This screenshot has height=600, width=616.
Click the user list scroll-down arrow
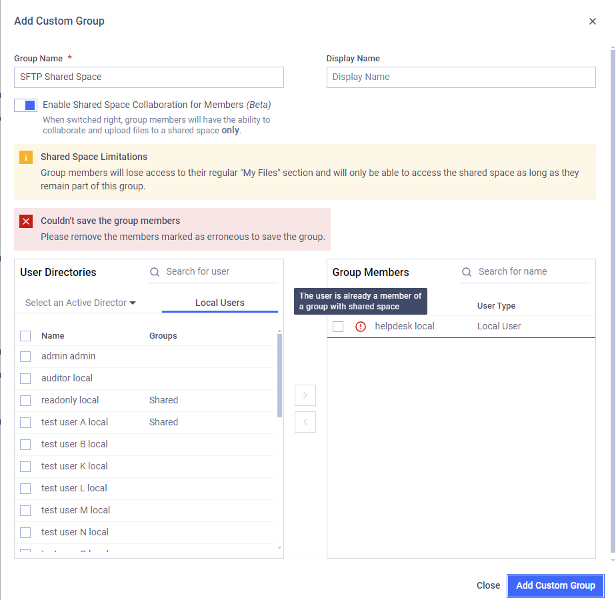pos(280,548)
